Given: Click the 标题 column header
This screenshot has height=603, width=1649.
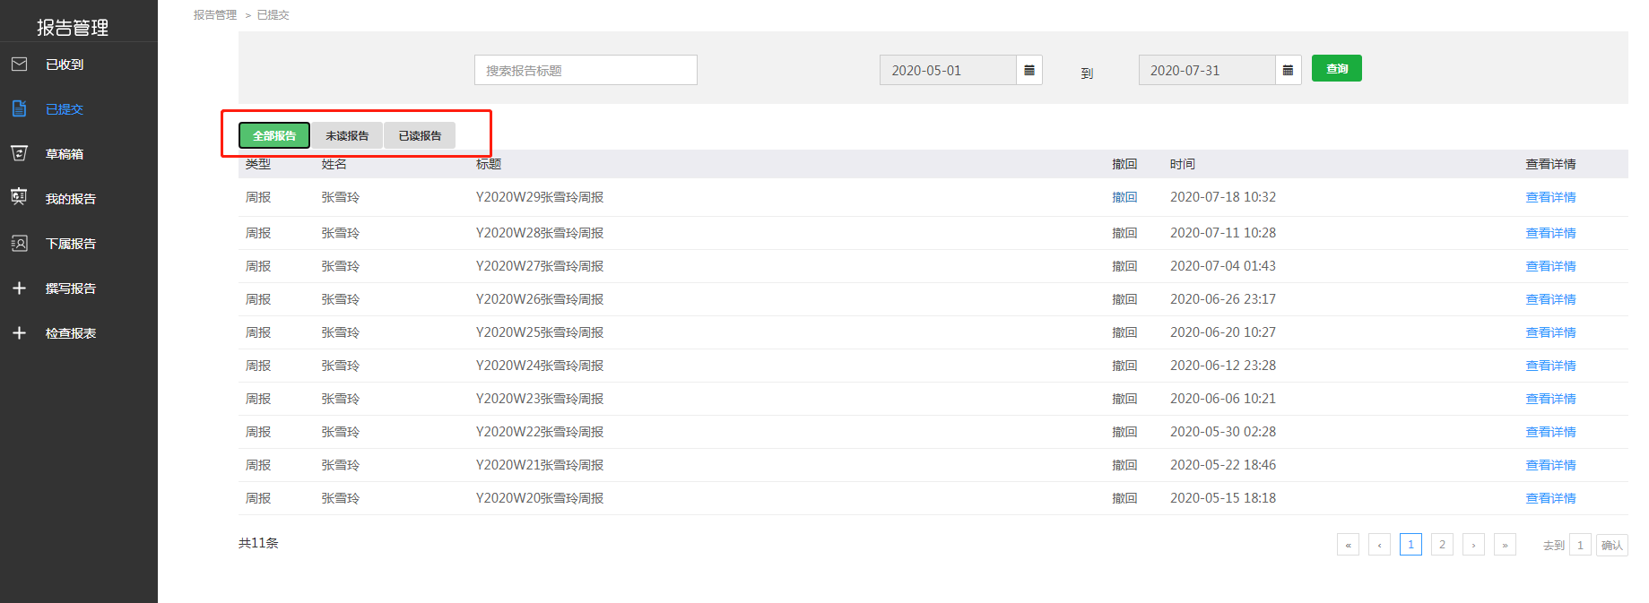Looking at the screenshot, I should click(x=489, y=164).
